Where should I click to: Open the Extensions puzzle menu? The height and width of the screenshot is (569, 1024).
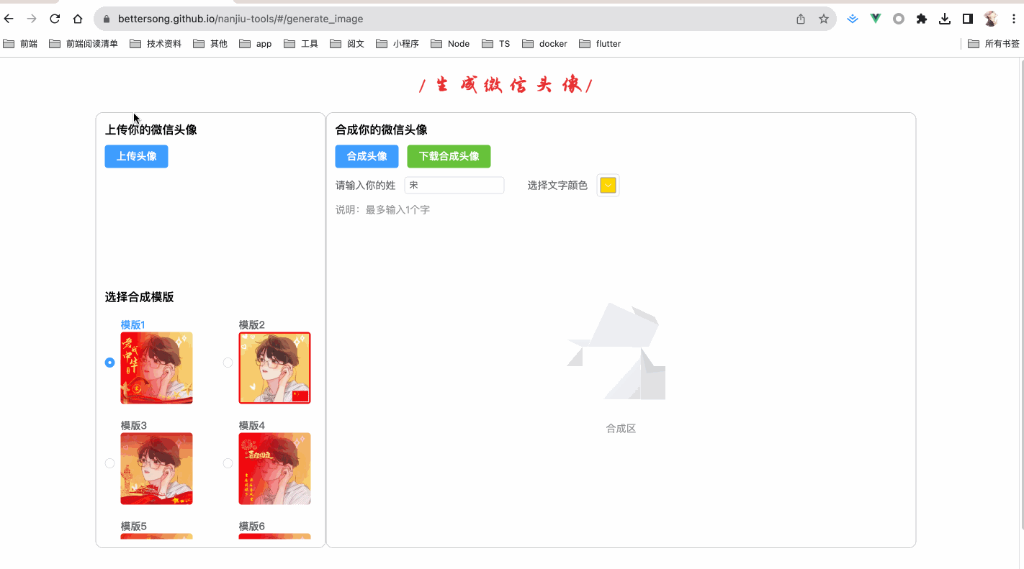tap(922, 19)
